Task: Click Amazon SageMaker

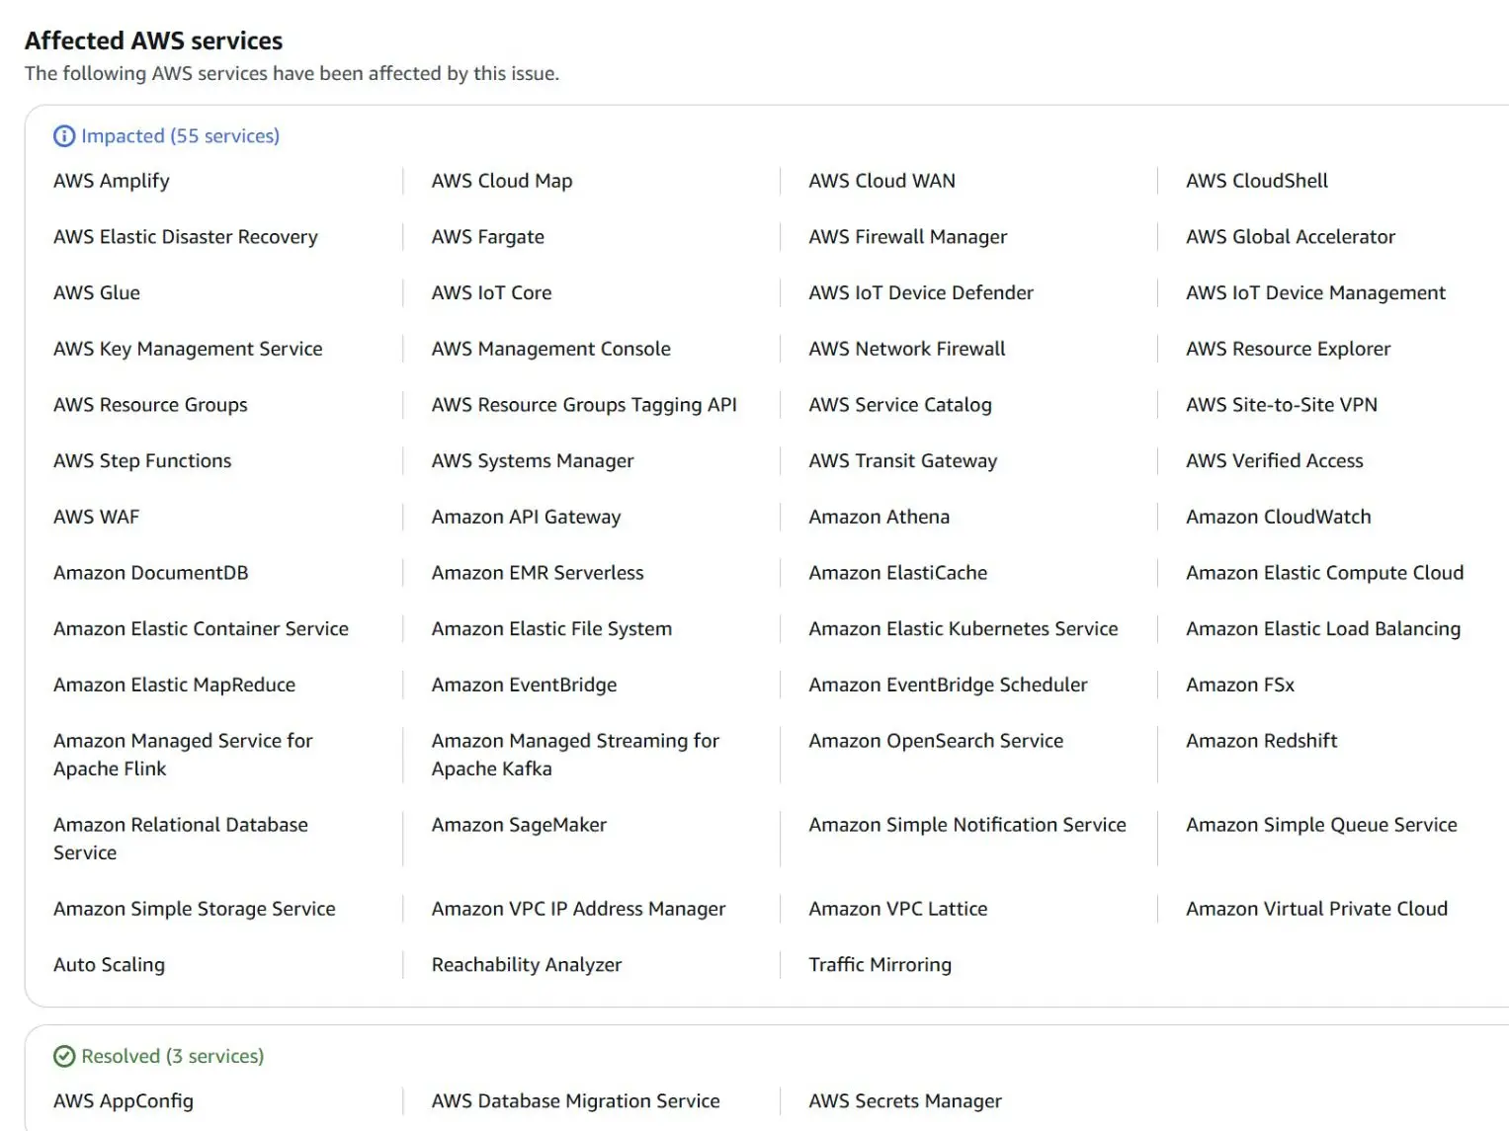Action: (x=519, y=826)
